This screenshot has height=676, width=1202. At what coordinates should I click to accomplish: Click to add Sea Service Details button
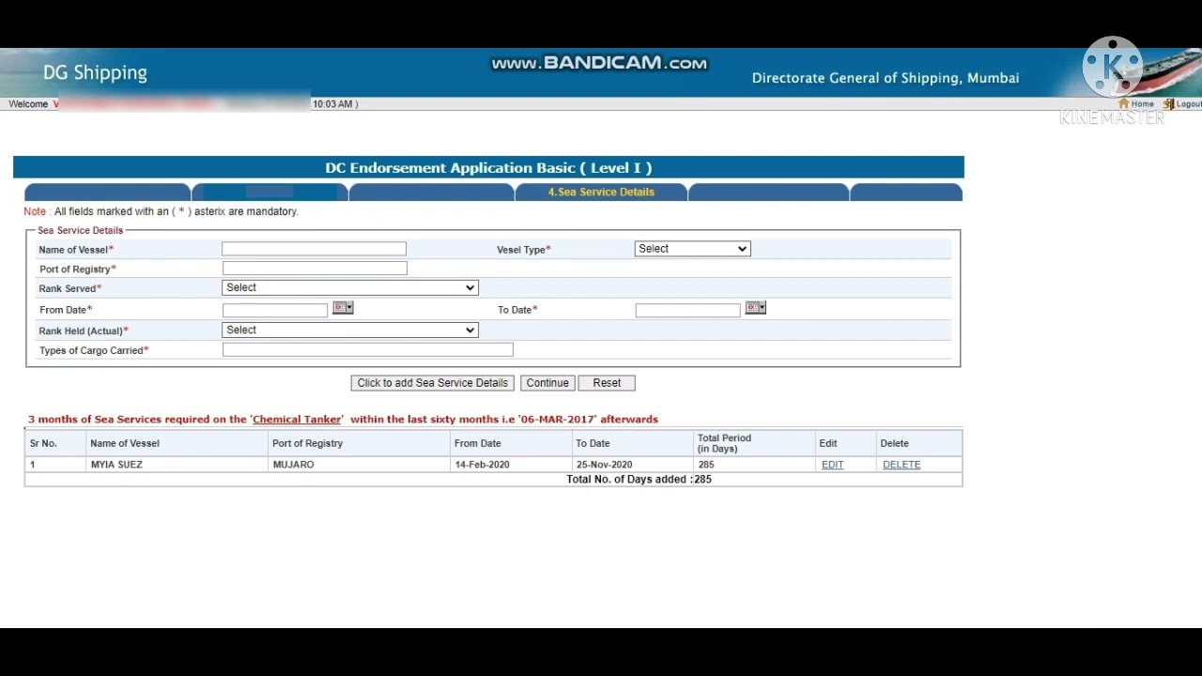[x=432, y=383]
